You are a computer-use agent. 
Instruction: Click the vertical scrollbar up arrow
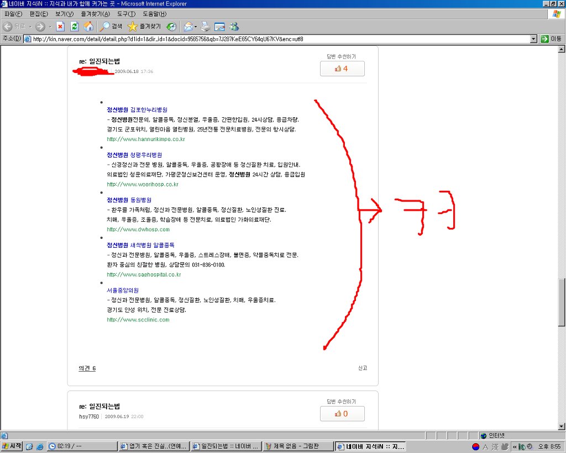(562, 49)
